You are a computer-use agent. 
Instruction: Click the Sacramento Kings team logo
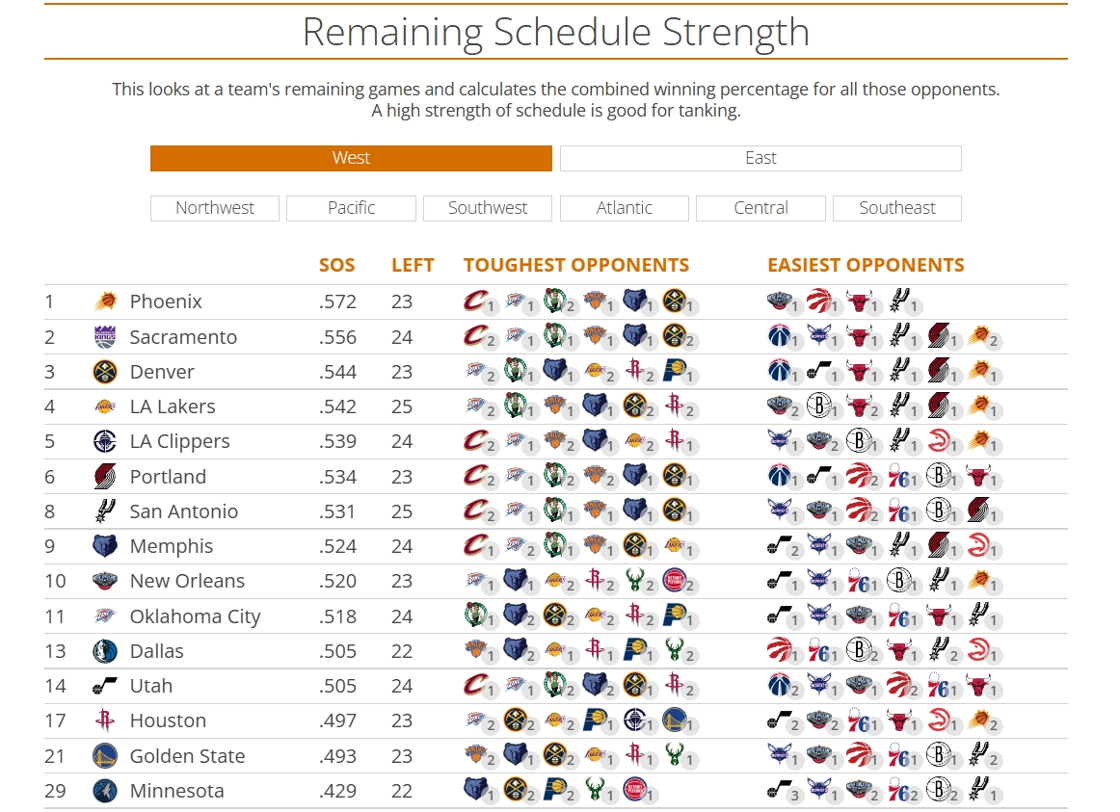105,337
